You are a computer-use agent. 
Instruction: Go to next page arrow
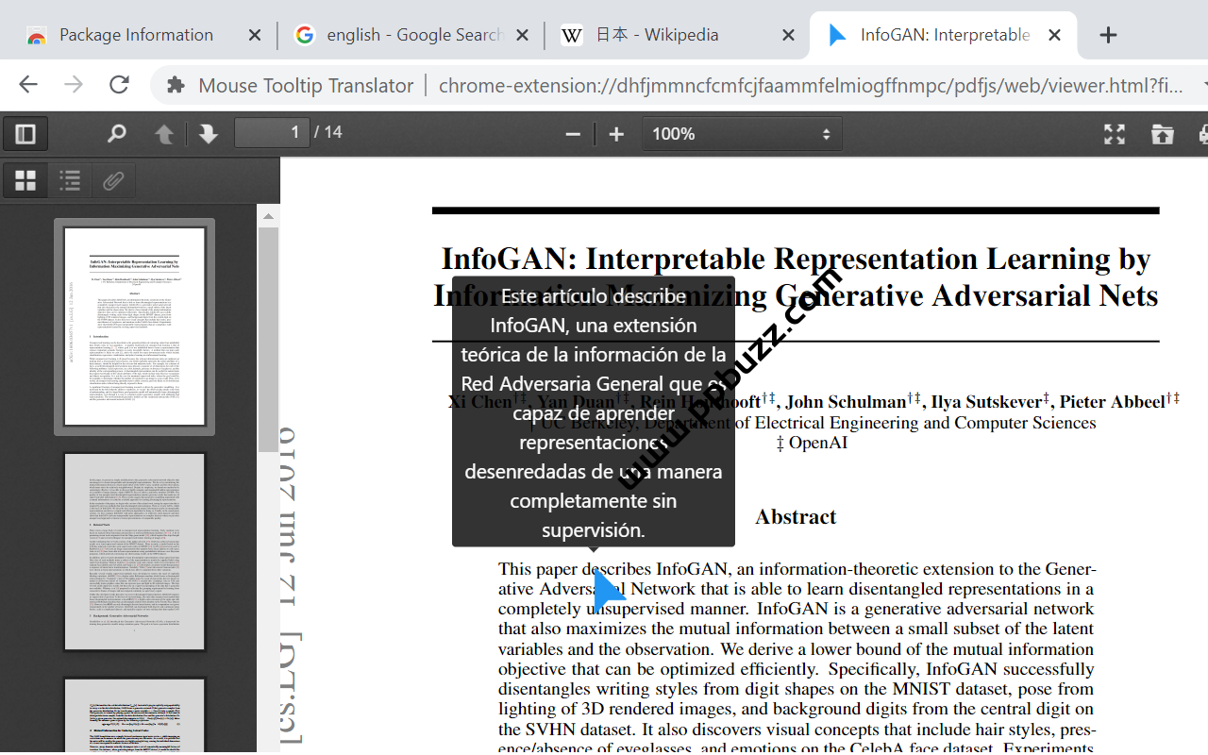pyautogui.click(x=209, y=134)
